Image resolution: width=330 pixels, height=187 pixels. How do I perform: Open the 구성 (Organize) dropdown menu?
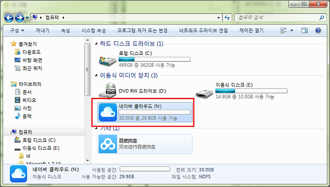point(17,31)
